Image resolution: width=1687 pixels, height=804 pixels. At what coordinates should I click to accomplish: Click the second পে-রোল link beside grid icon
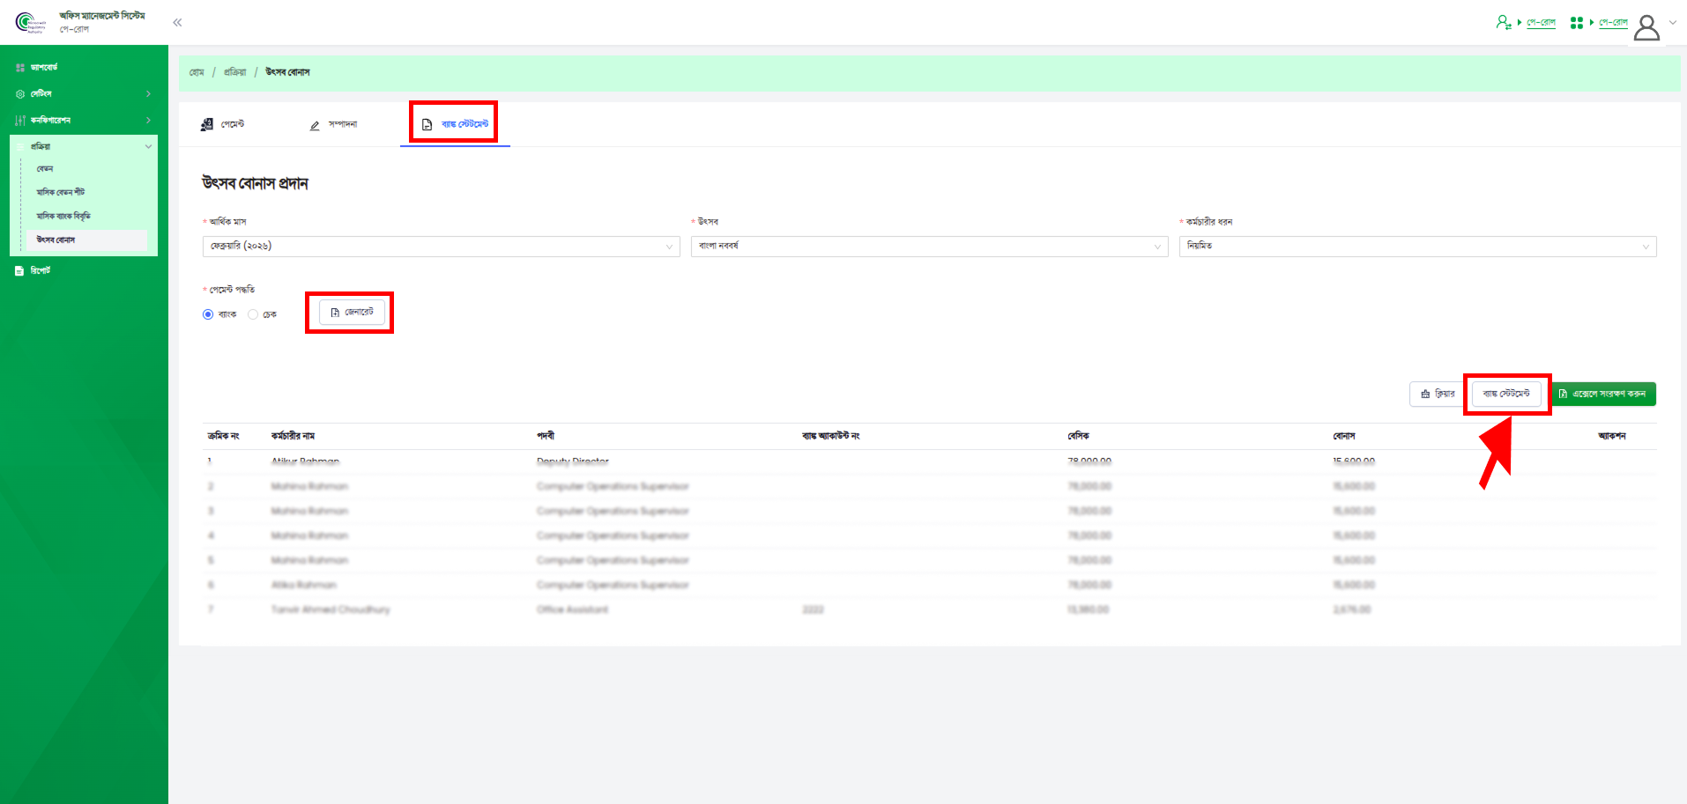pyautogui.click(x=1613, y=23)
